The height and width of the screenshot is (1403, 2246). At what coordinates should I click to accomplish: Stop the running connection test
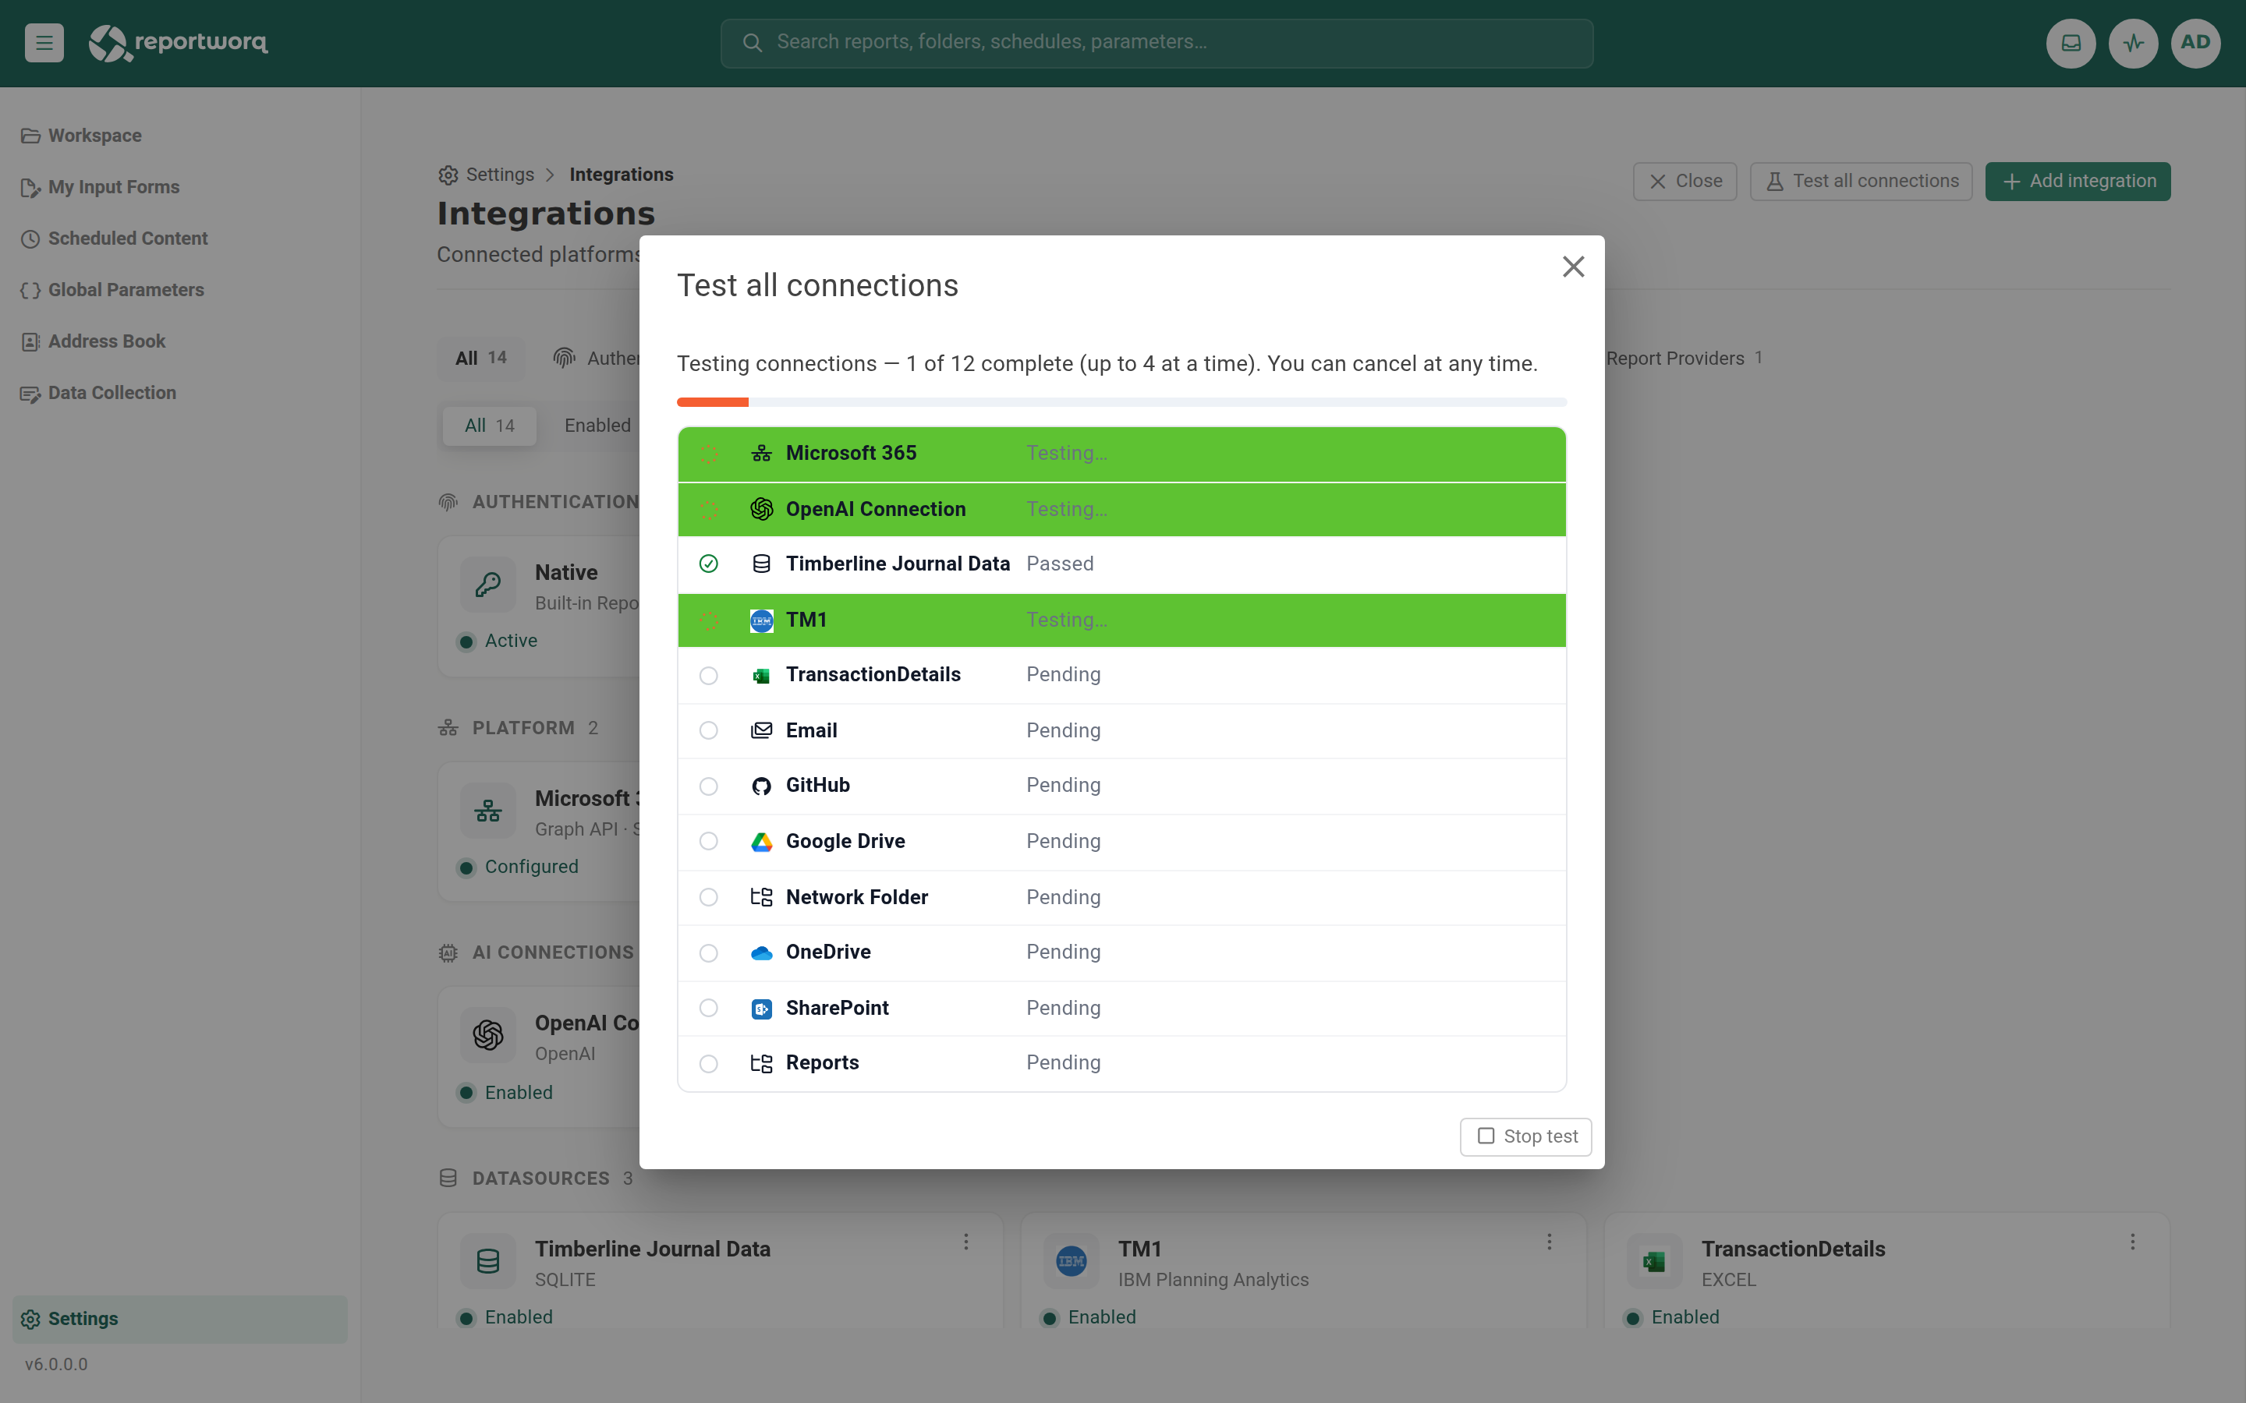[1525, 1136]
